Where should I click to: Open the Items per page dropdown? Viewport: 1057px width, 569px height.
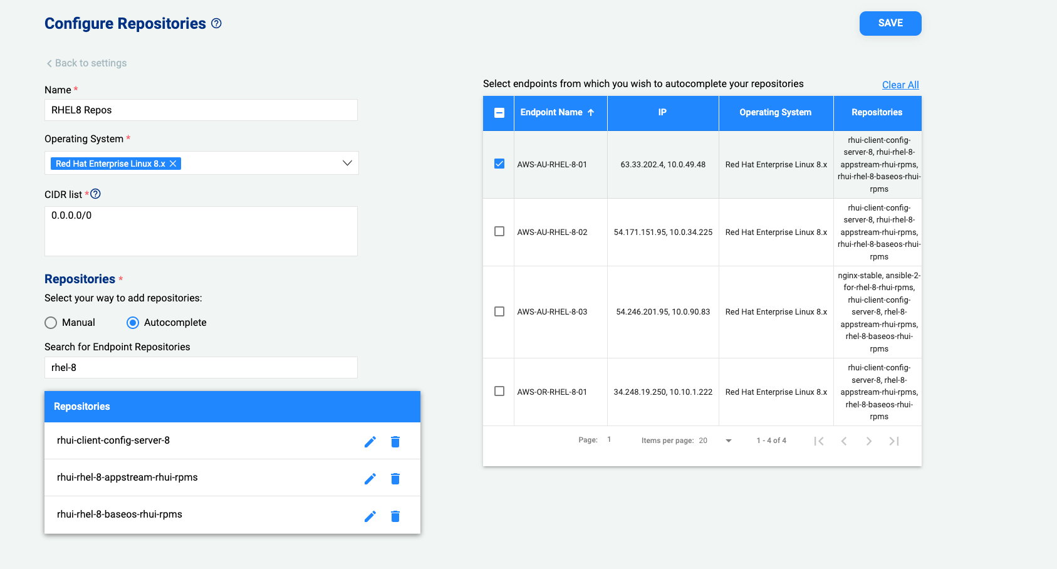728,441
